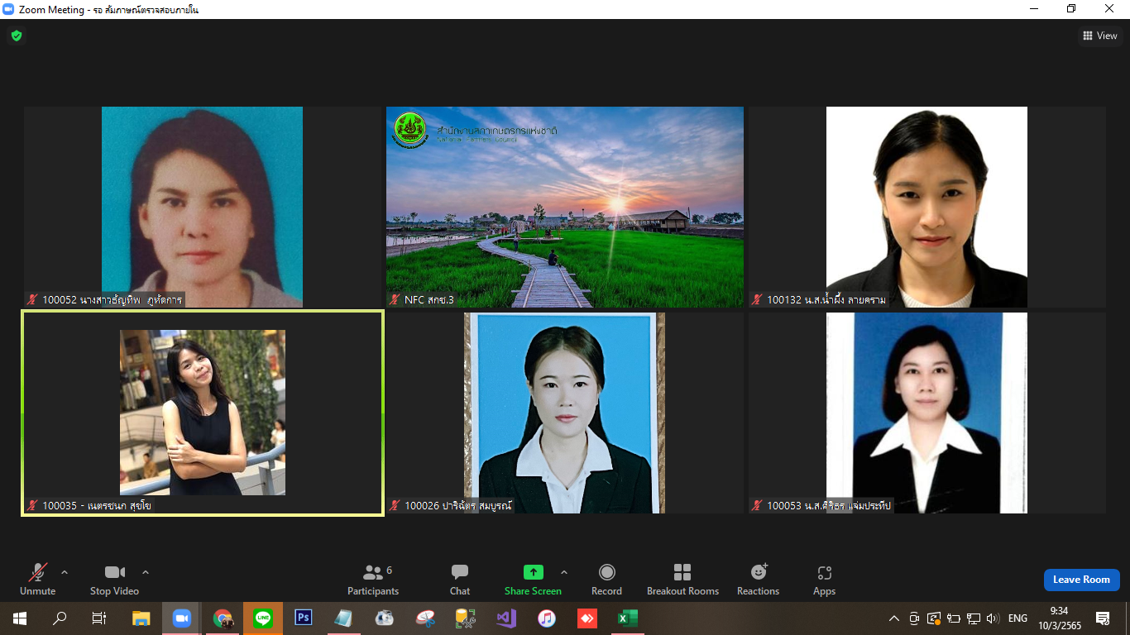The image size is (1130, 635).
Task: Open Excel from the taskbar
Action: click(628, 618)
